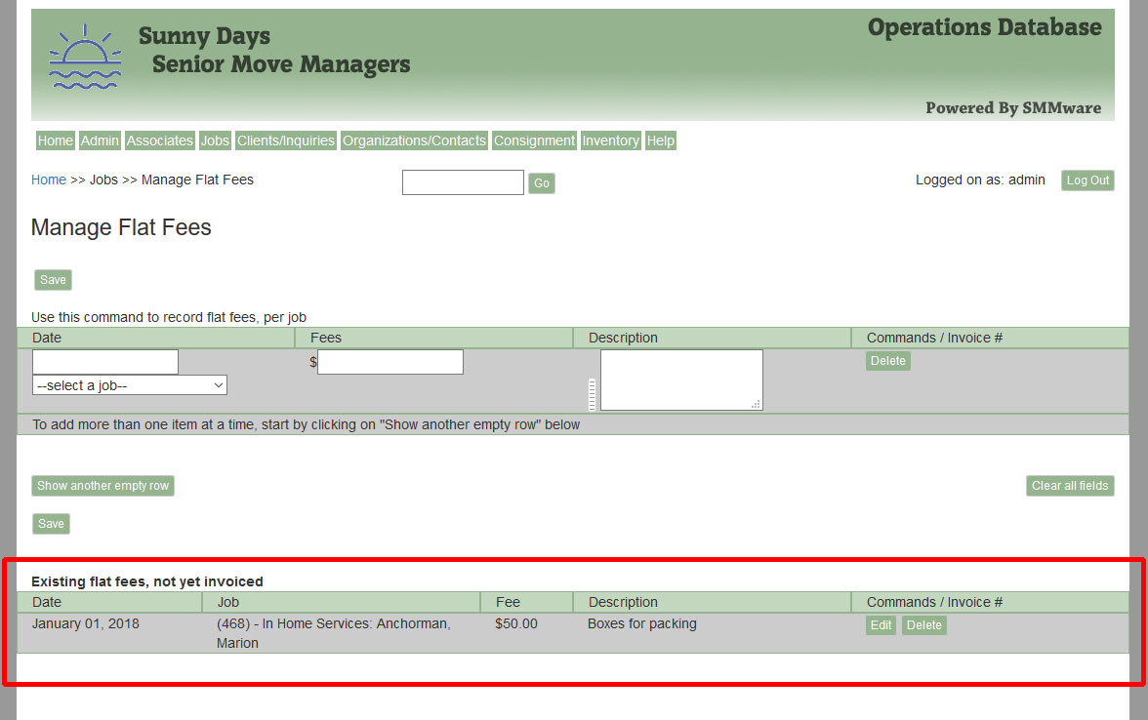Image resolution: width=1148 pixels, height=720 pixels.
Task: Click the Home breadcrumb link
Action: pyautogui.click(x=48, y=180)
